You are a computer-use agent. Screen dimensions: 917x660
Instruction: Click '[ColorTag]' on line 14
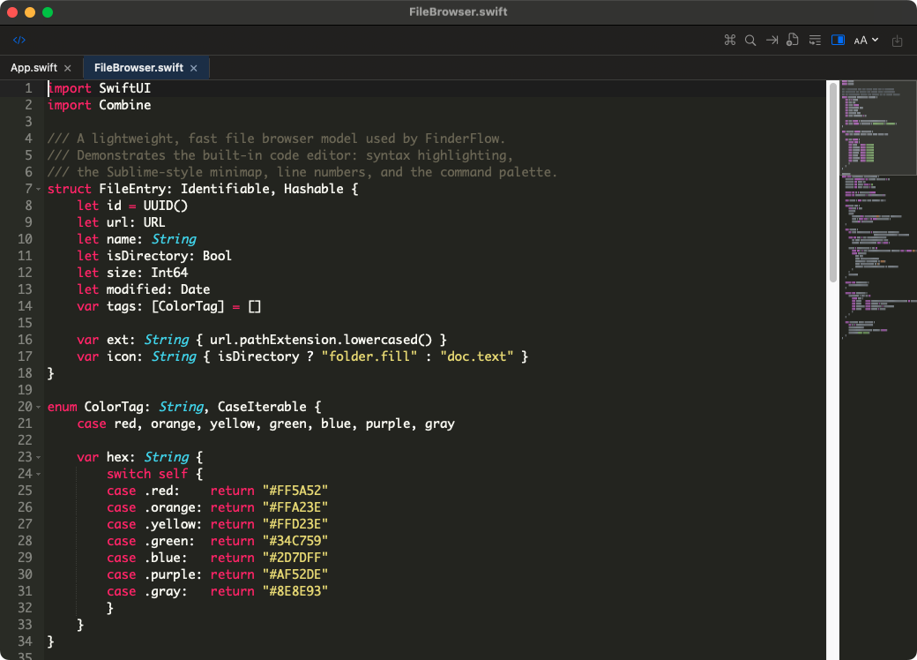pyautogui.click(x=188, y=306)
